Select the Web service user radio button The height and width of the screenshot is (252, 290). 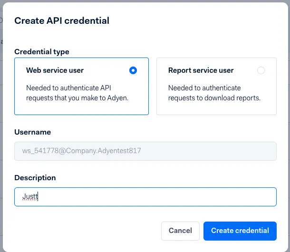pyautogui.click(x=133, y=70)
